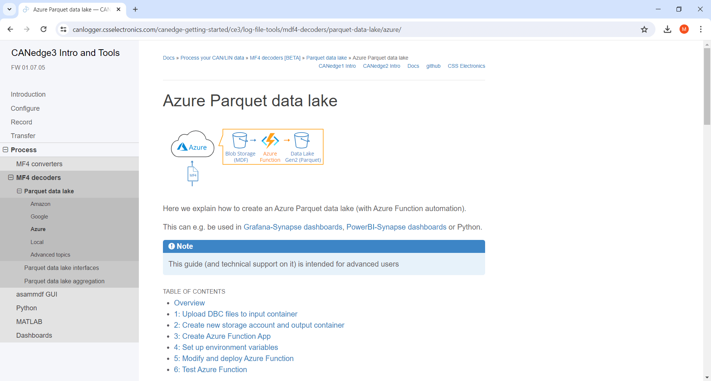Screen dimensions: 711x381
Task: Jump to Create new storage account section
Action: (x=259, y=325)
